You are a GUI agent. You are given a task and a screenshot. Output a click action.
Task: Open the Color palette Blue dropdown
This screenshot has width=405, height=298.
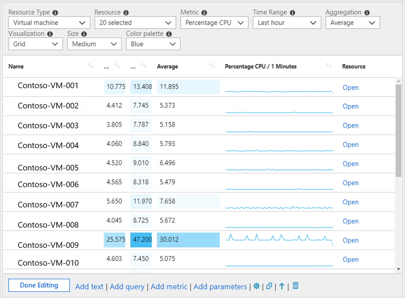(x=153, y=44)
